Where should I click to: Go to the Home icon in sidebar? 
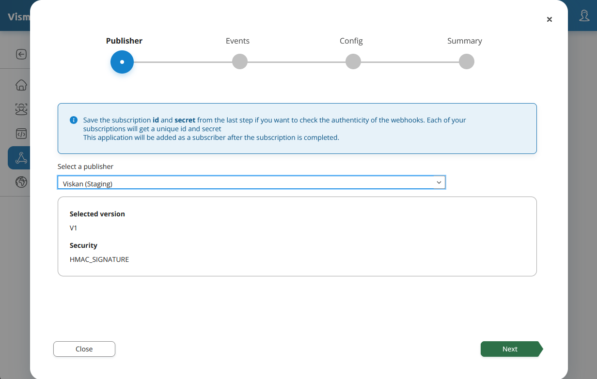21,85
